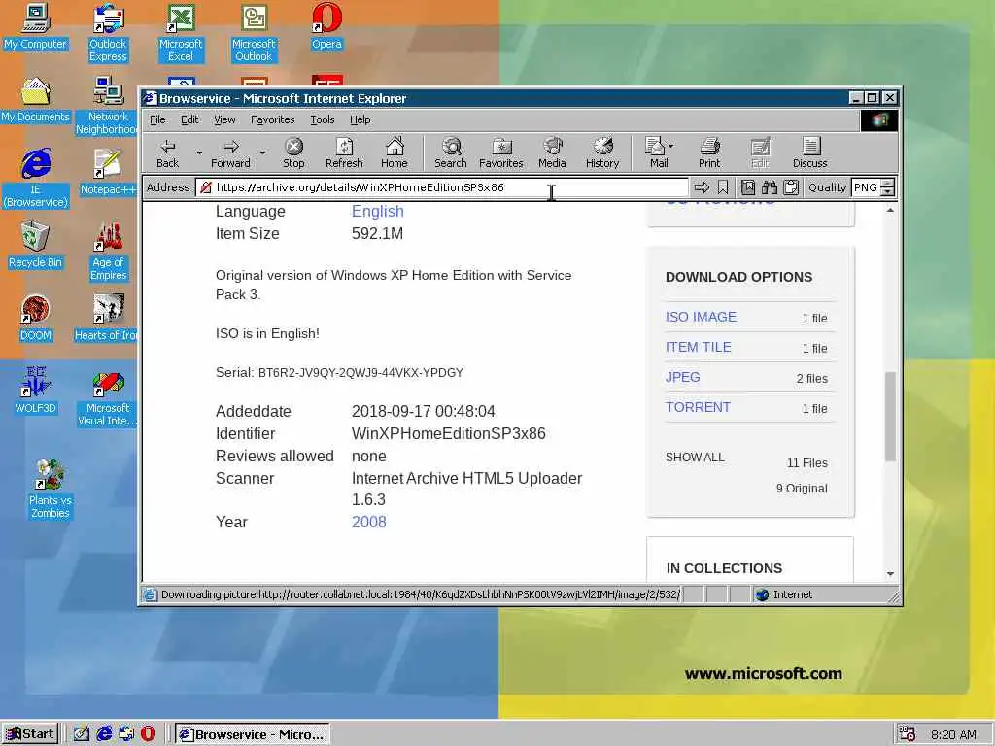This screenshot has width=995, height=746.
Task: Click the ITEM TILE download link
Action: tap(698, 347)
